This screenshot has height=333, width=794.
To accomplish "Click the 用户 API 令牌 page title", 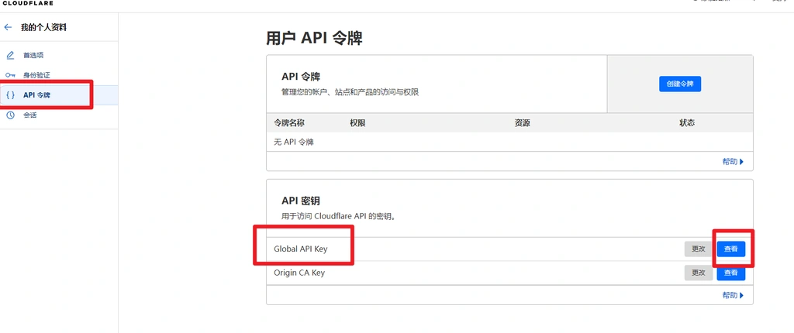I will pos(314,38).
